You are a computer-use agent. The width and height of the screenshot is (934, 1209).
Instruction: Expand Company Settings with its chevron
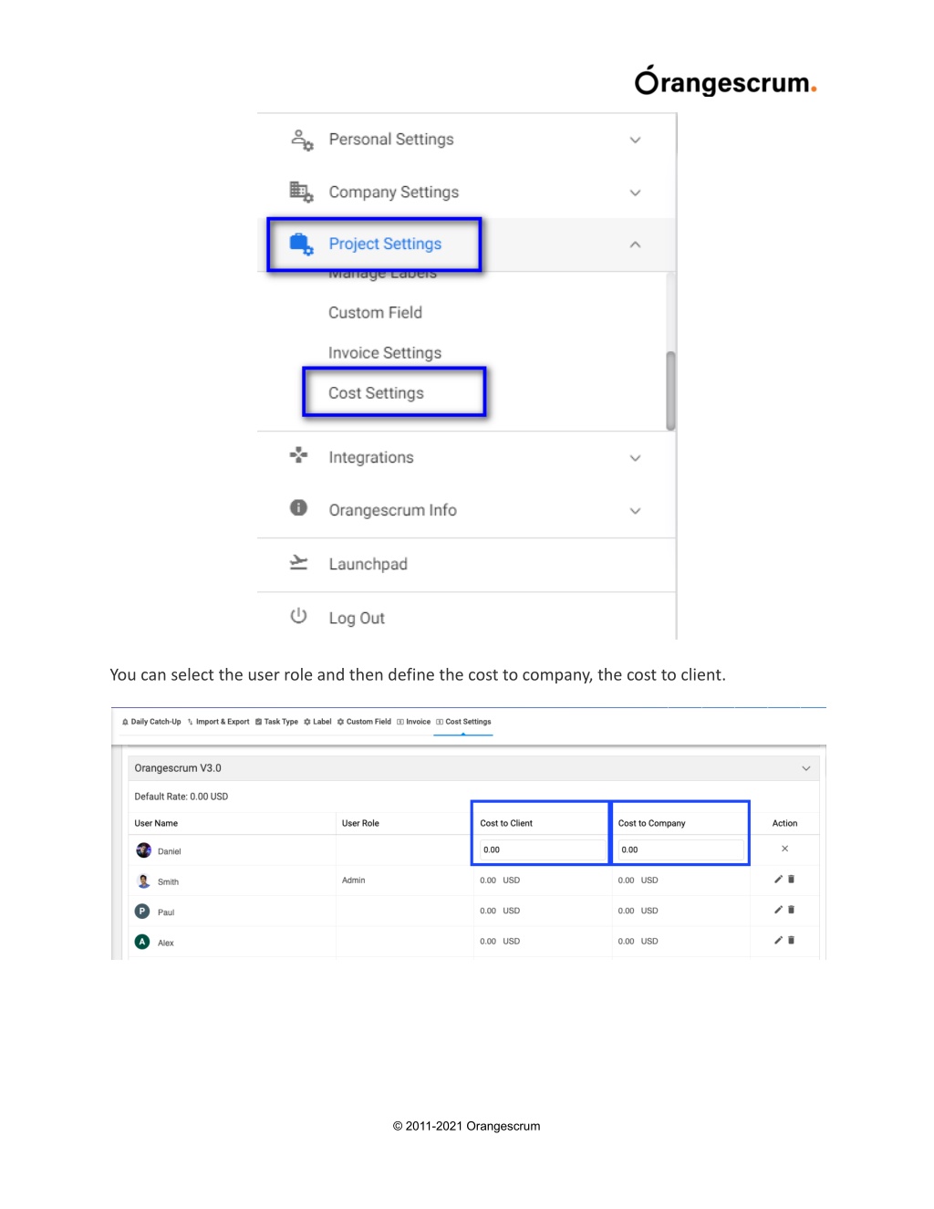(x=636, y=193)
